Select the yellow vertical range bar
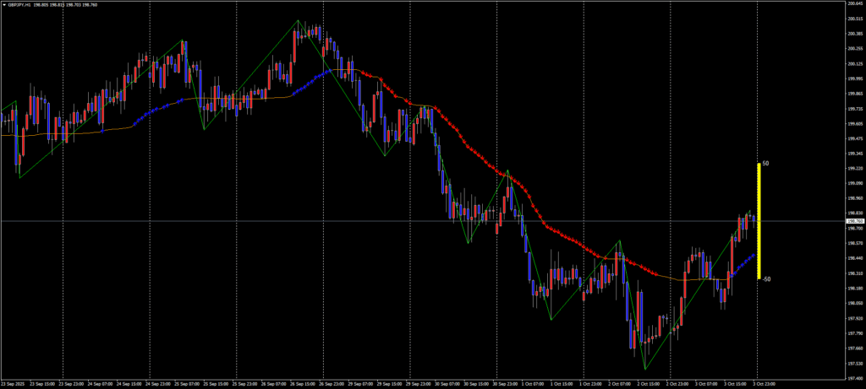This screenshot has height=389, width=866. (x=759, y=219)
